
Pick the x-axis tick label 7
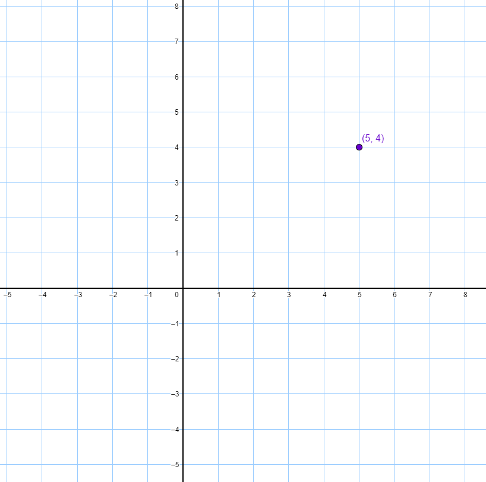pos(430,295)
